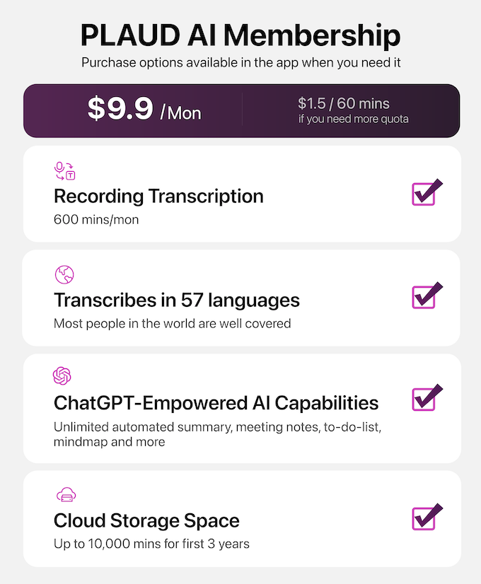This screenshot has height=584, width=481.
Task: Click the globe languages icon
Action: (x=64, y=275)
